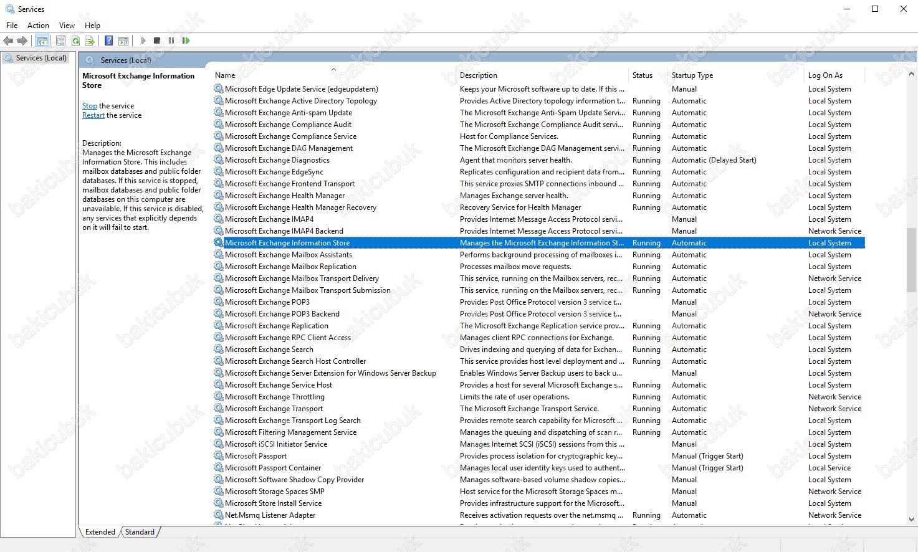Select Services (Local) node in console tree
Image resolution: width=918 pixels, height=552 pixels.
tap(36, 58)
